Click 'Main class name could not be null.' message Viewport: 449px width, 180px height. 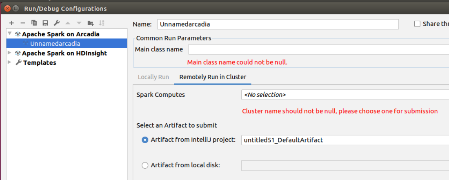click(237, 62)
